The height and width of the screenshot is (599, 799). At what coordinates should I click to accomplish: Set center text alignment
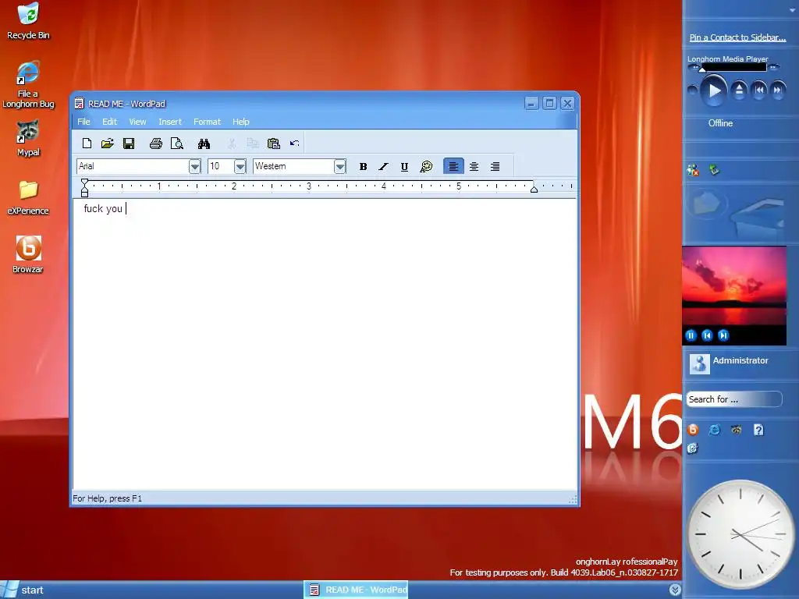[x=474, y=167]
